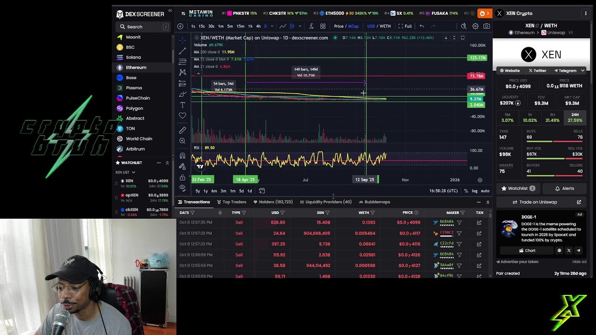Viewport: 596px width, 335px height.
Task: Select the 24H stats tab
Action: 575,117
